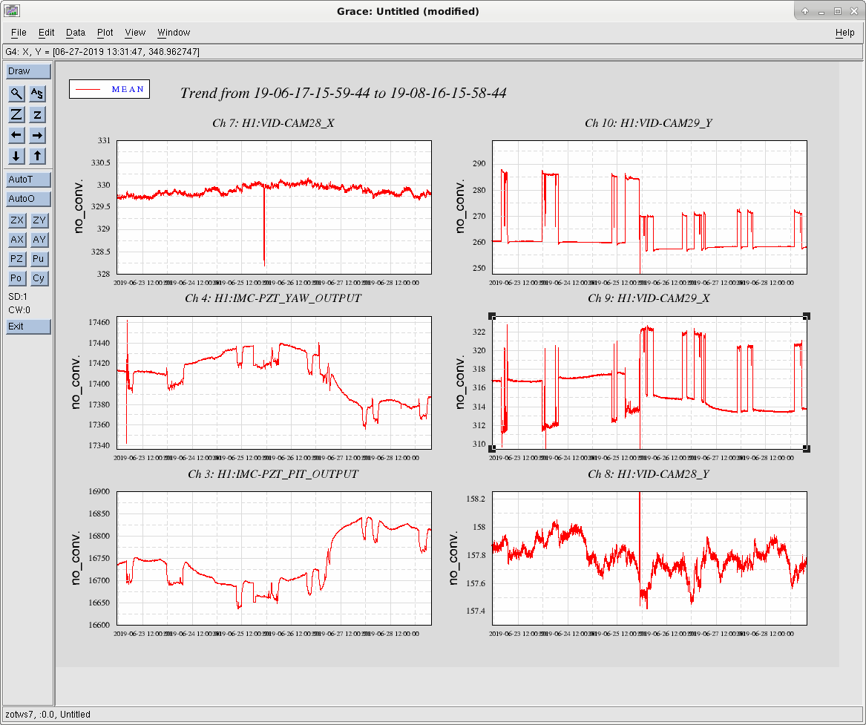
Task: Click the AutoO button
Action: pos(29,199)
